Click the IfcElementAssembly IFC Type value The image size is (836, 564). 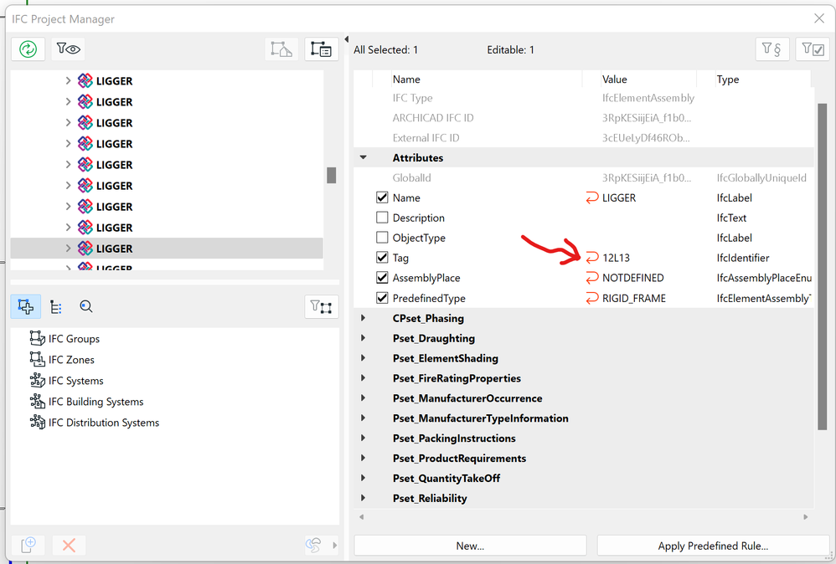(x=648, y=98)
